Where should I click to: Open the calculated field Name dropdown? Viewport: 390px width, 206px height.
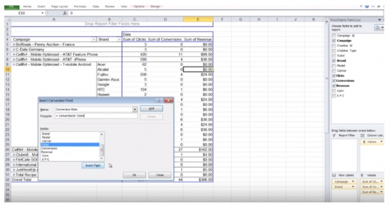point(135,109)
